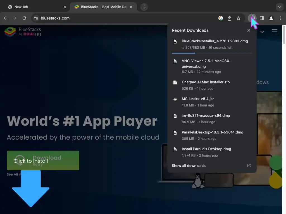Open downloads page via external-link icon
Screen dimensions: 286x214
[249, 166]
